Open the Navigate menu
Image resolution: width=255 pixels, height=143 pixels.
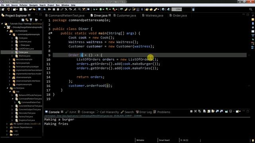(x=33, y=5)
